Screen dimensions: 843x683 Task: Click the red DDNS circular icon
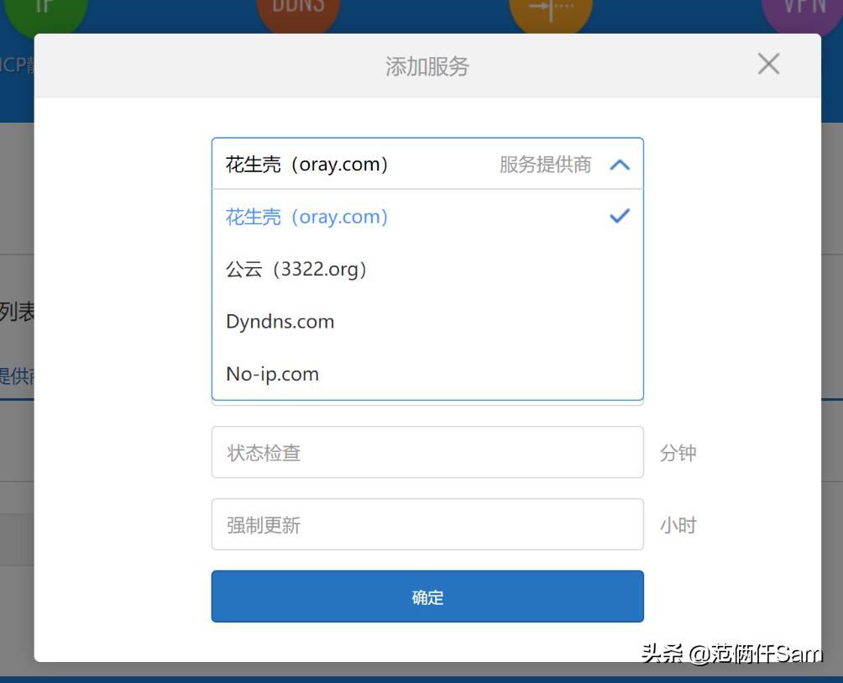(x=298, y=8)
